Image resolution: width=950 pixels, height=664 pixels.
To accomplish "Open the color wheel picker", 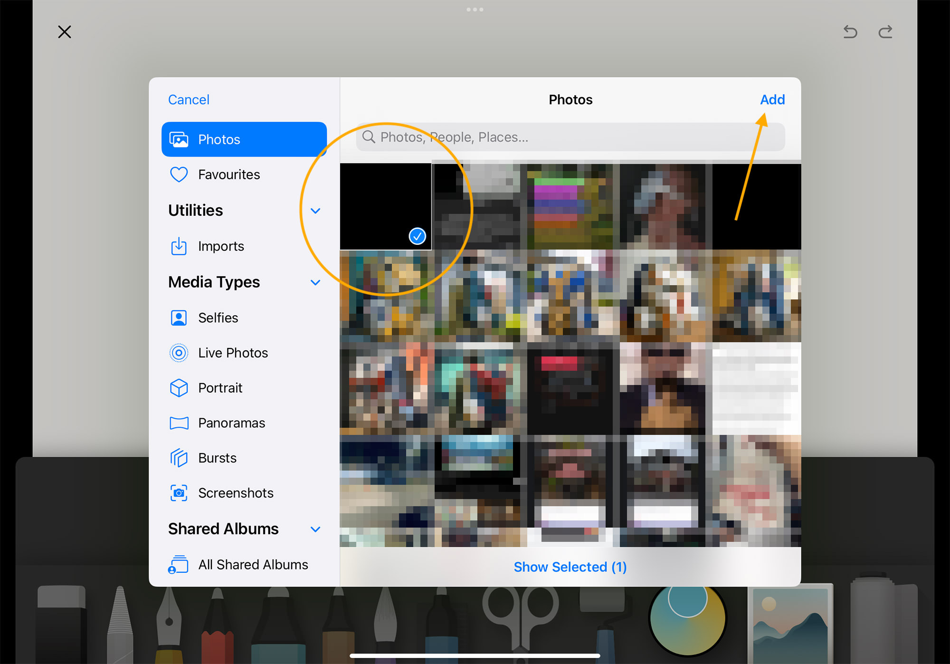I will [x=688, y=621].
